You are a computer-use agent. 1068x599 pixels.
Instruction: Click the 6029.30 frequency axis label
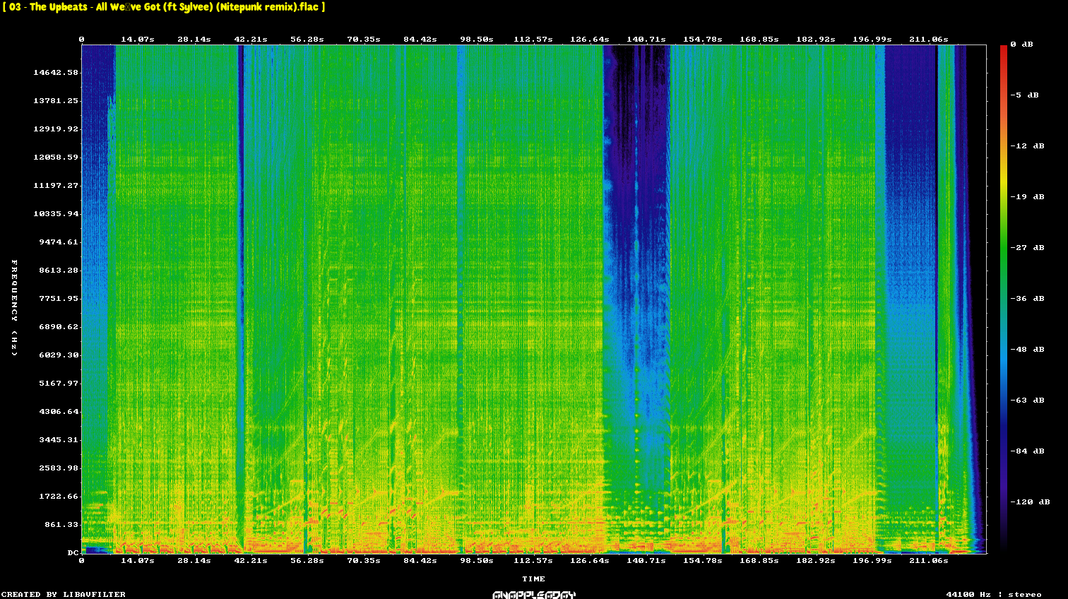[x=59, y=355]
